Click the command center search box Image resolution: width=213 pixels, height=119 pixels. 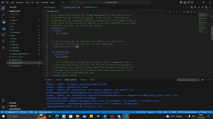click(x=110, y=2)
